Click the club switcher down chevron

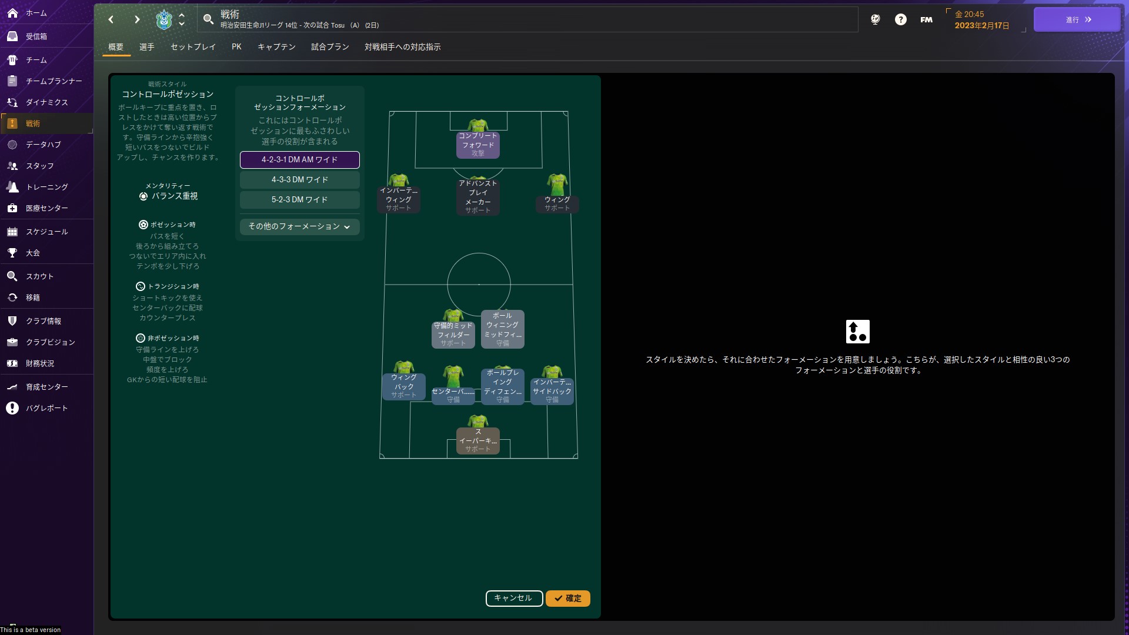point(182,24)
